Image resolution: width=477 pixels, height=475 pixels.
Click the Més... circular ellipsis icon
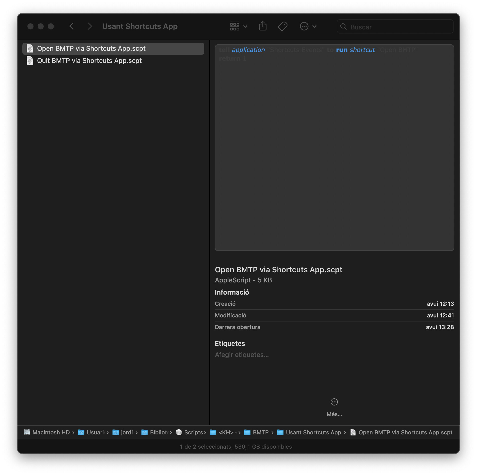(x=334, y=402)
